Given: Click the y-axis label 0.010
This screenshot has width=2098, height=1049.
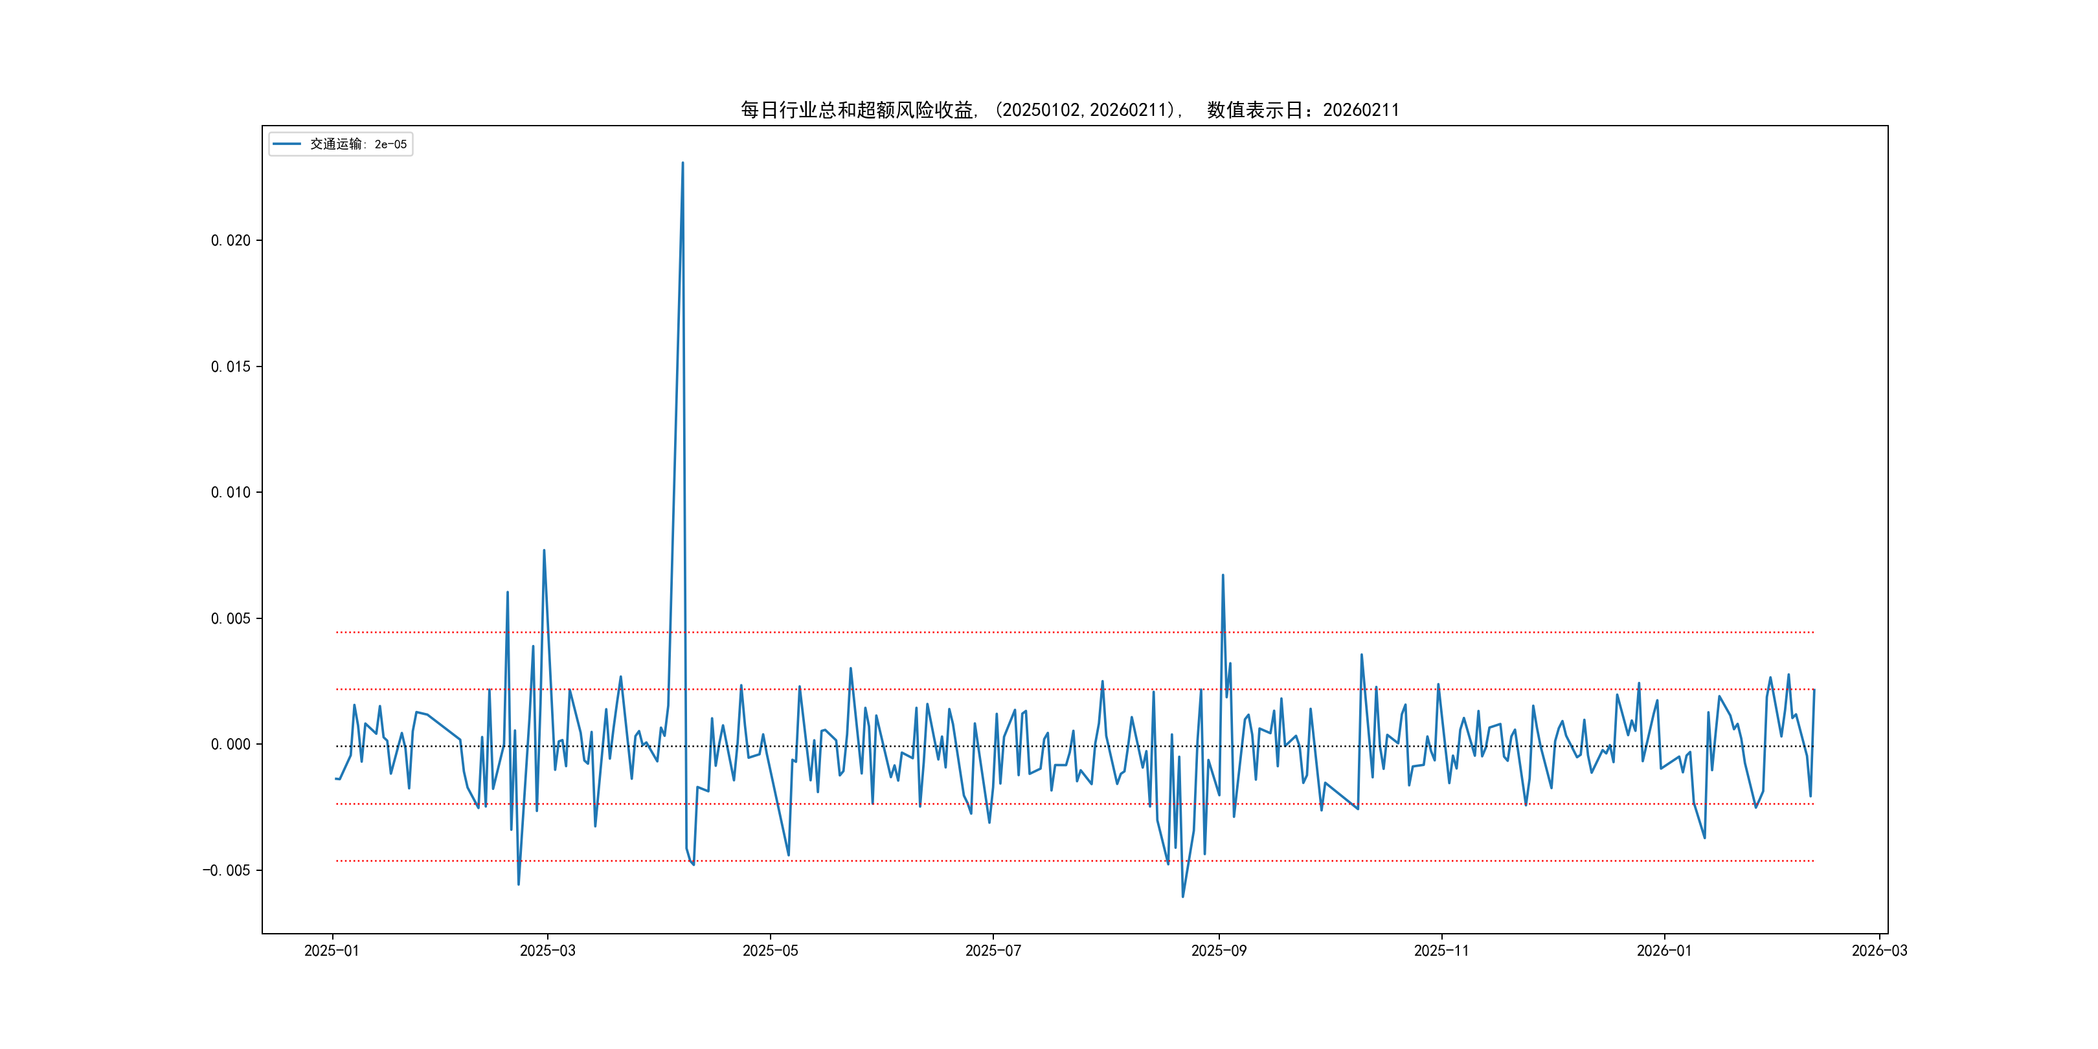Looking at the screenshot, I should (231, 492).
